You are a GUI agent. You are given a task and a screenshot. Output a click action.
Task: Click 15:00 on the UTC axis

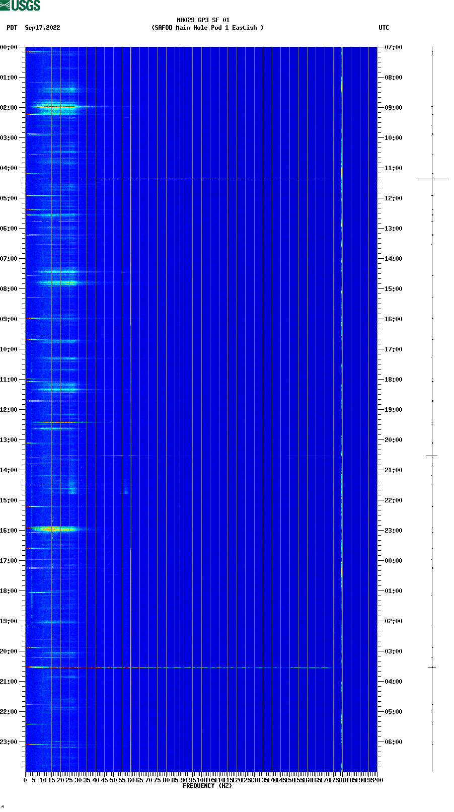click(x=394, y=289)
